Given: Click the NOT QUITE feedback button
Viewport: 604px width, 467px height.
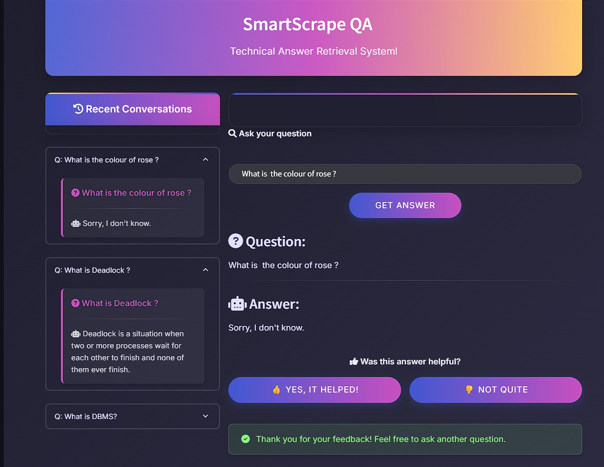Looking at the screenshot, I should (x=495, y=390).
